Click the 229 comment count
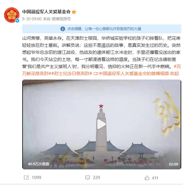Viewport: 183px width, 185px height. click(96, 178)
